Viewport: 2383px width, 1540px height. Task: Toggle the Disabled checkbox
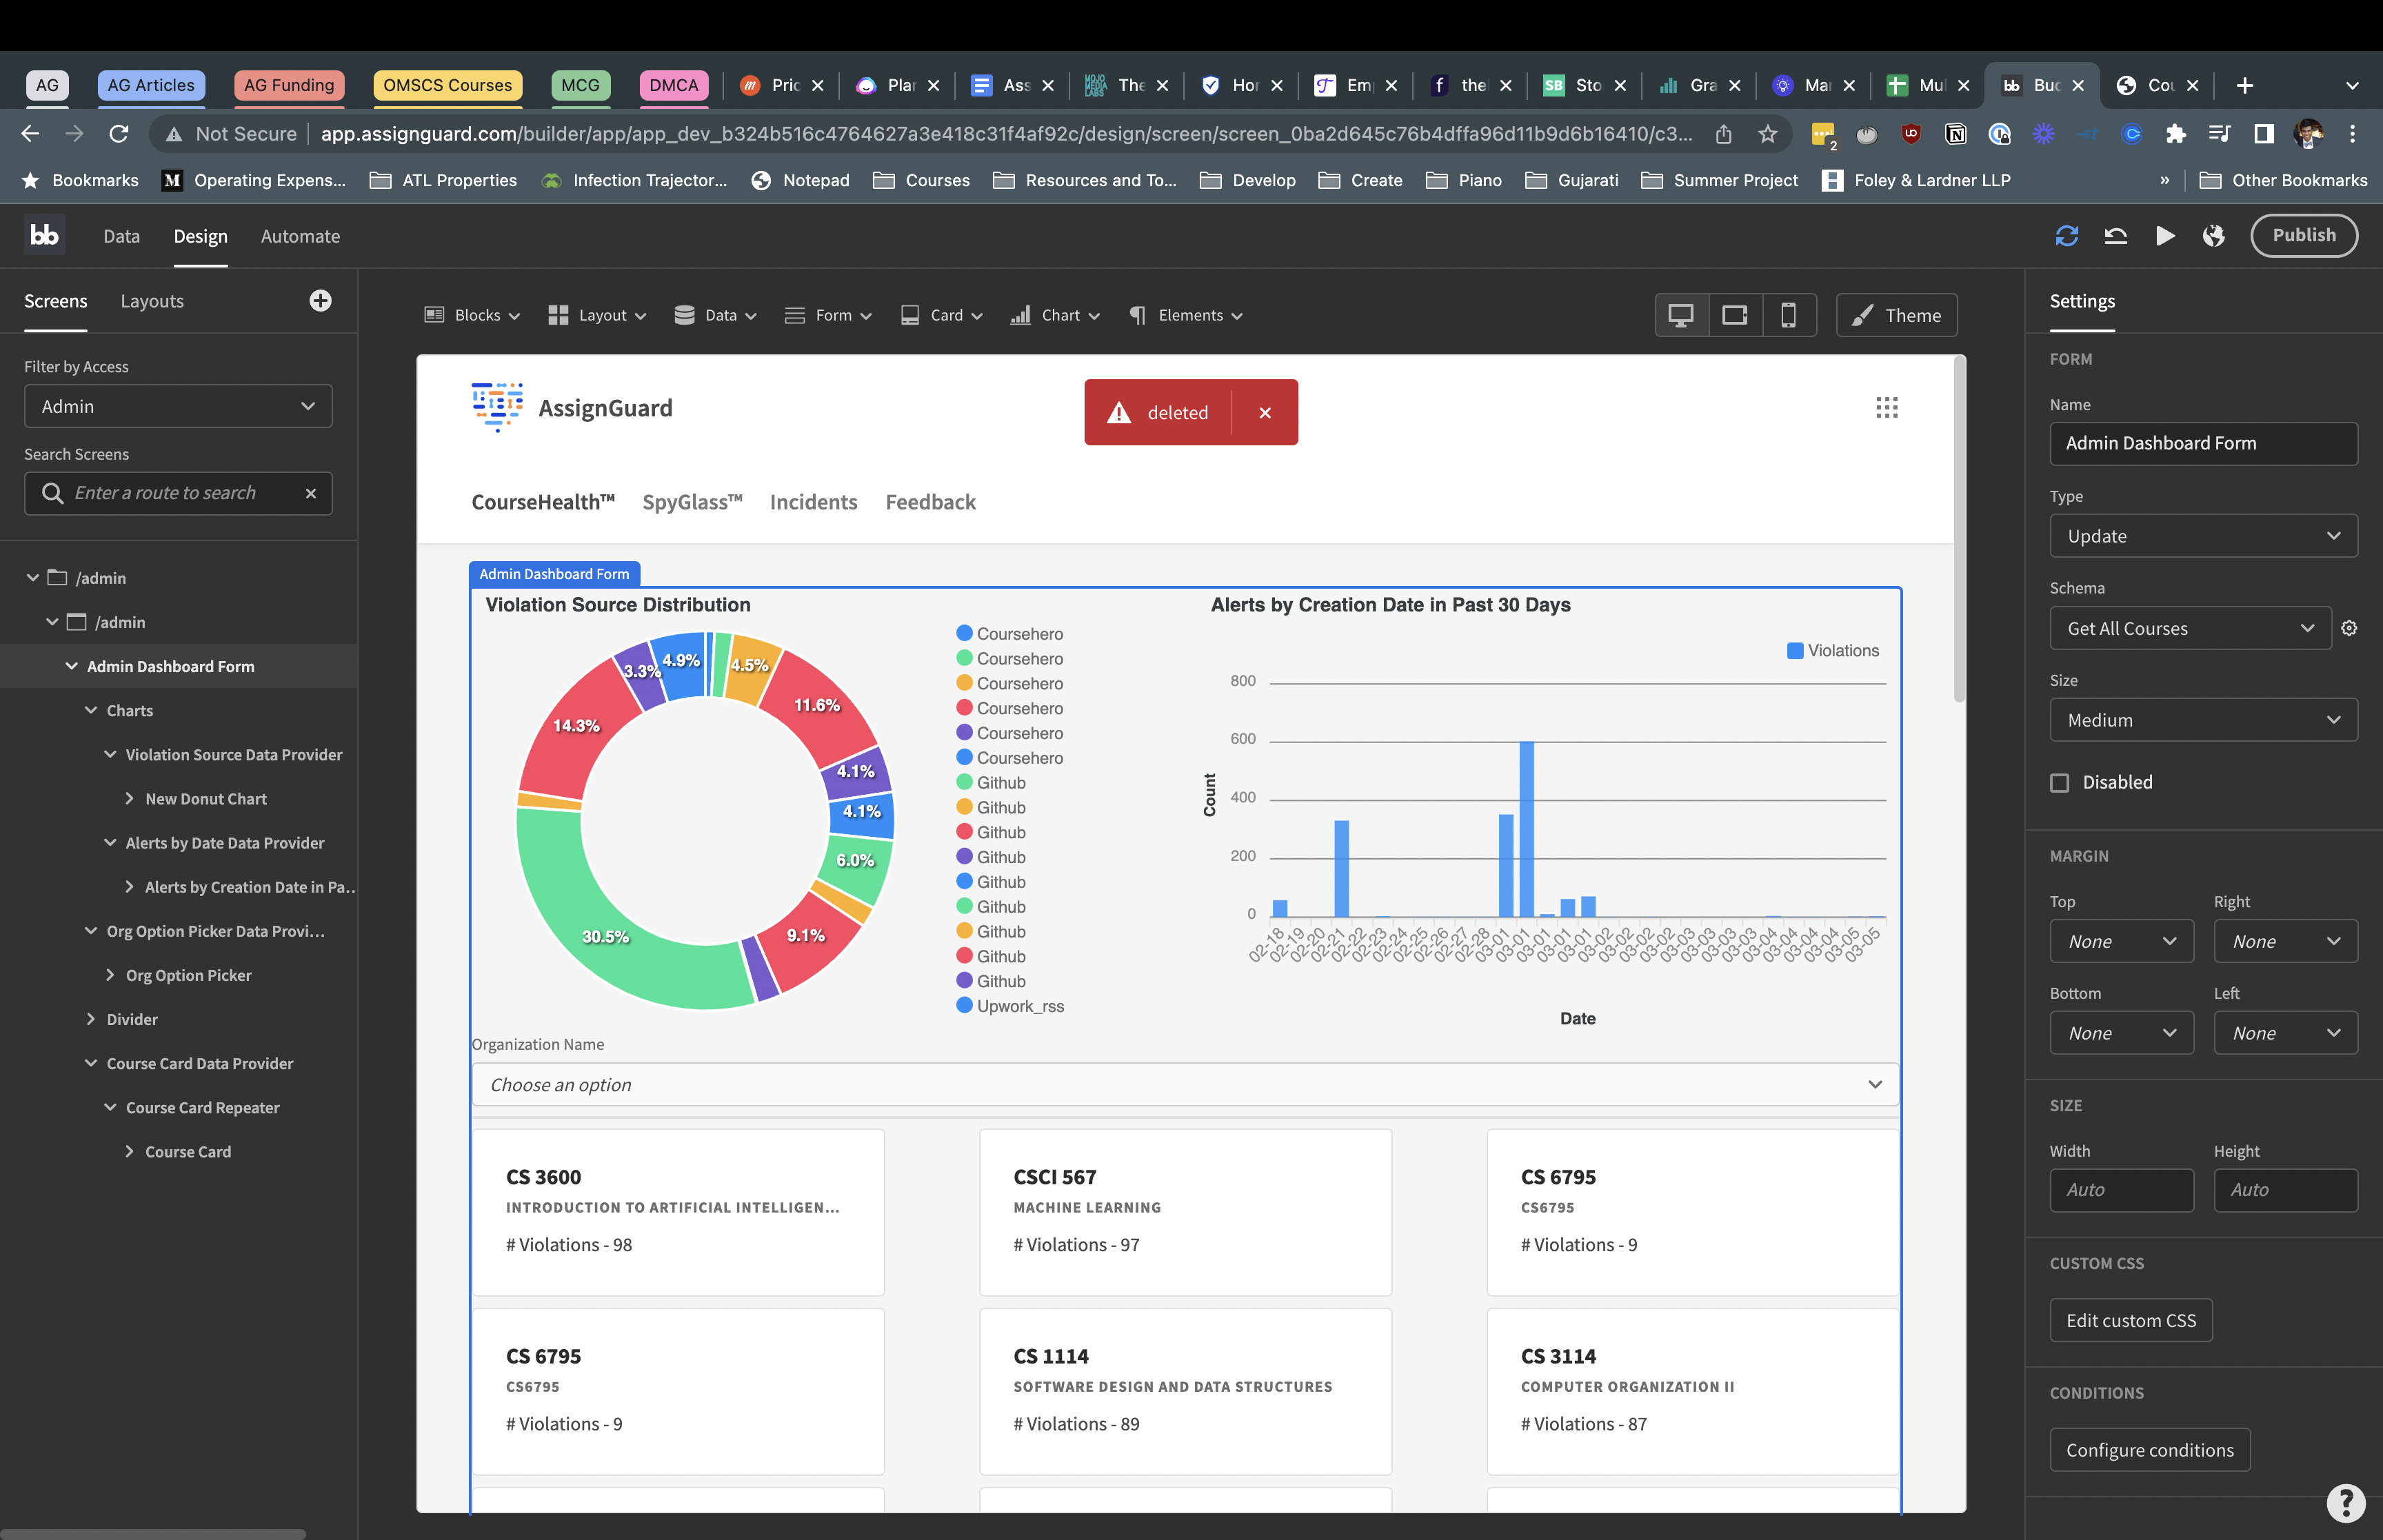(x=2060, y=783)
